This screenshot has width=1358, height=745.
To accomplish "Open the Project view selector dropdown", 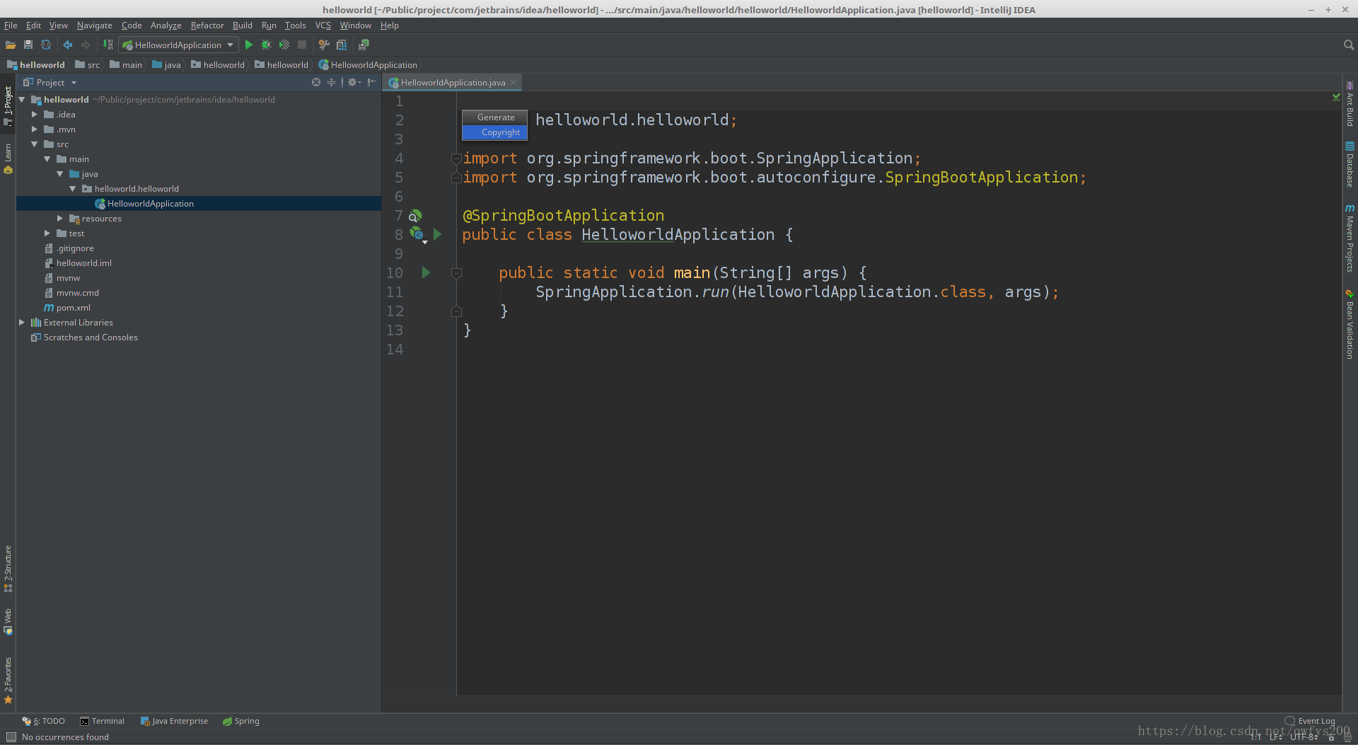I will (50, 82).
